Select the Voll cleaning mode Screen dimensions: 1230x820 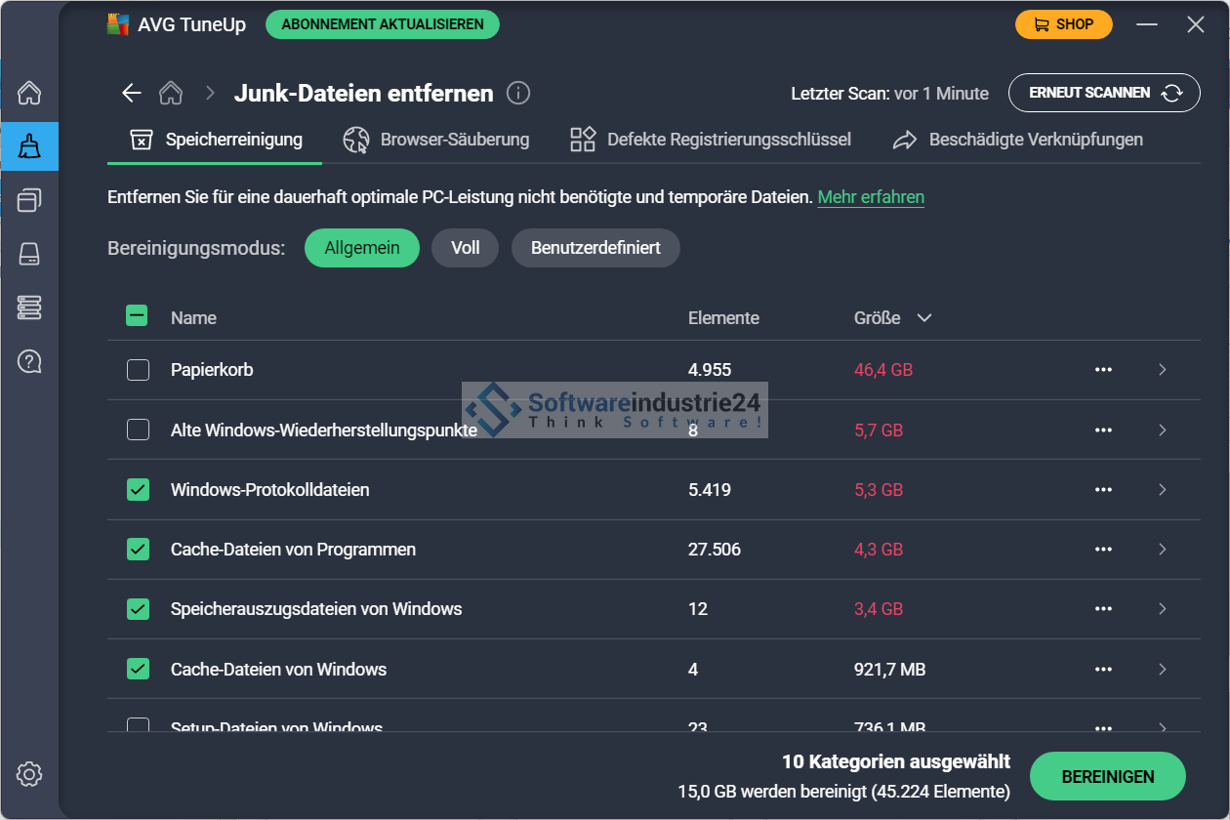pos(465,248)
